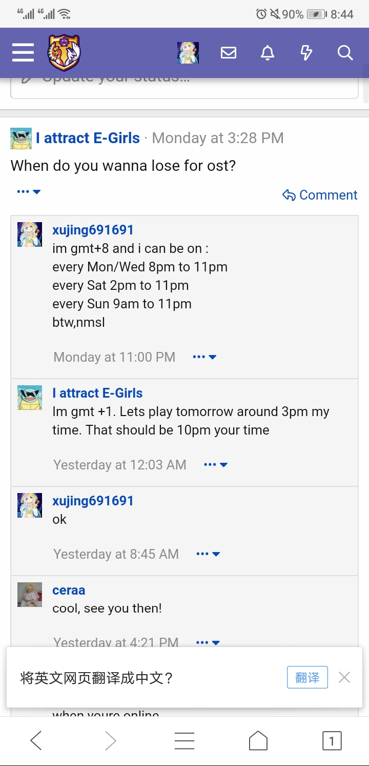Open the browser tabs counter
369x766 pixels.
point(332,741)
